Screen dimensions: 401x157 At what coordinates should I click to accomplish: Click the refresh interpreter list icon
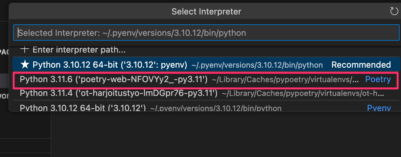pos(394,12)
